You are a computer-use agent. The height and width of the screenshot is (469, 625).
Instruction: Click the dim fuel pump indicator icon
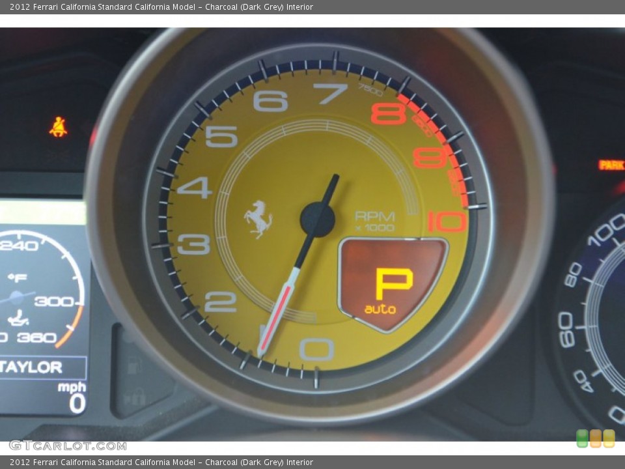(134, 365)
